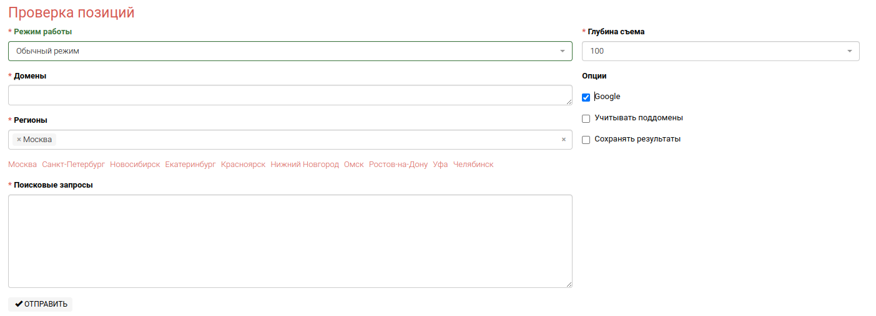This screenshot has width=876, height=316.
Task: Clear all regions with the right × icon
Action: (563, 140)
